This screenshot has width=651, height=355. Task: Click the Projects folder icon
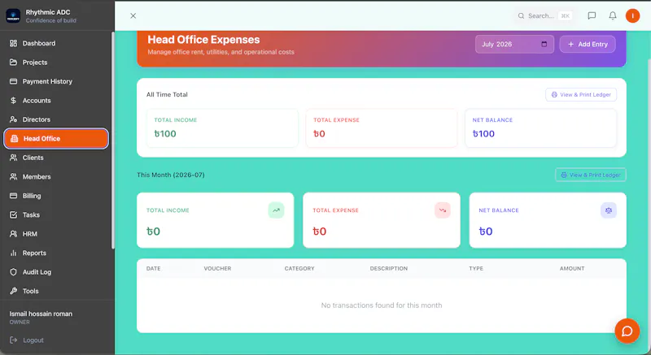(x=13, y=62)
